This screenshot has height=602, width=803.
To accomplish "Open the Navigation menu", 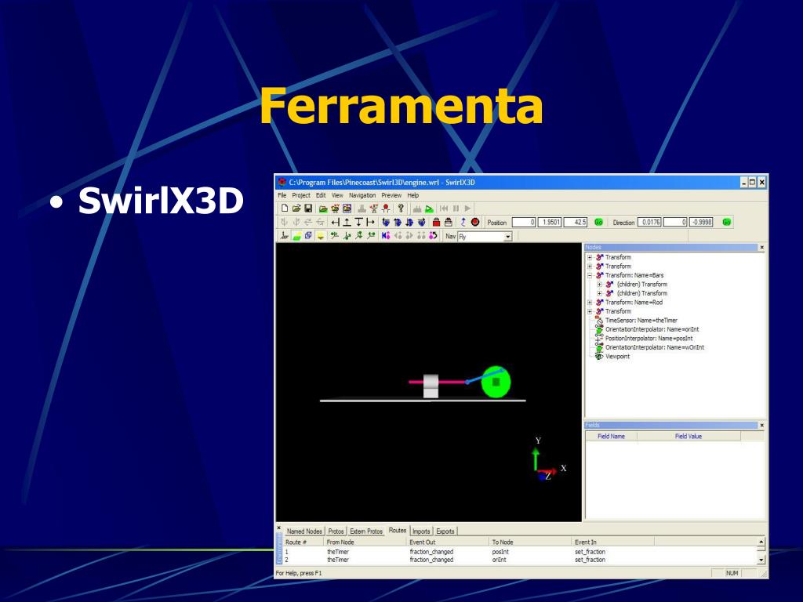I will tap(362, 195).
